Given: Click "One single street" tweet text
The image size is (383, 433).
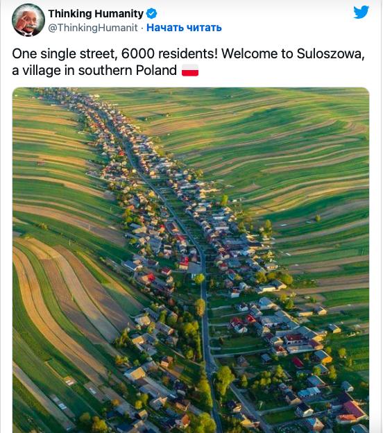Looking at the screenshot, I should (x=63, y=53).
